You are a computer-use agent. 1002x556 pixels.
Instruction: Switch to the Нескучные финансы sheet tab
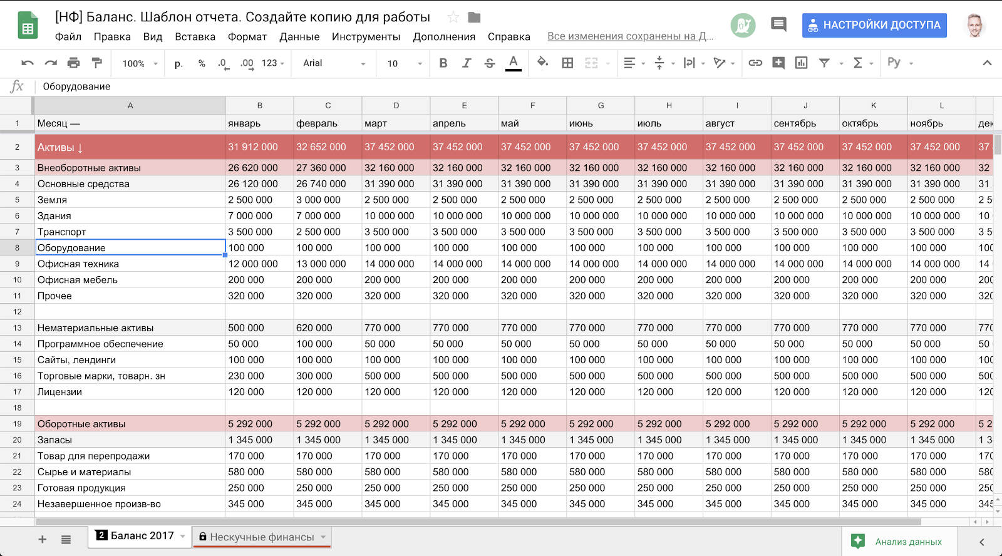pos(262,537)
